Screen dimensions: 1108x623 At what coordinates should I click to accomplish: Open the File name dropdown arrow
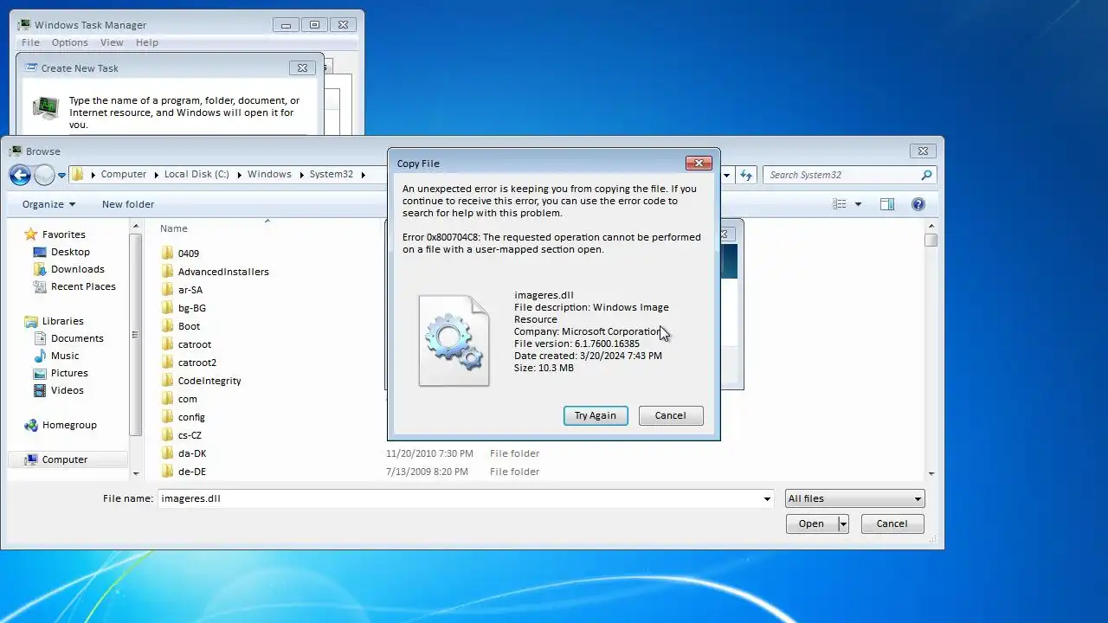click(767, 498)
